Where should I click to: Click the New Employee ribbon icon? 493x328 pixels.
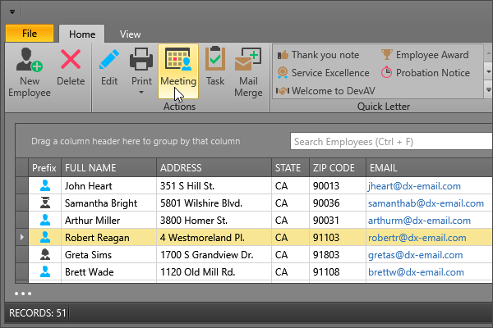pos(30,60)
